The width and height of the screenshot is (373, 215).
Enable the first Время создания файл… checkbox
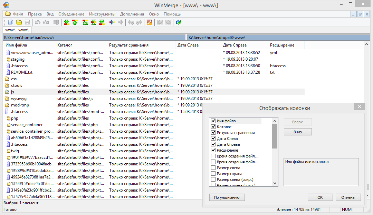coord(213,156)
